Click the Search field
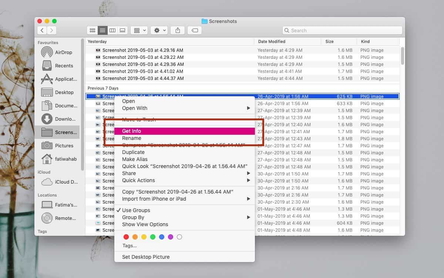The height and width of the screenshot is (278, 444). tap(342, 30)
